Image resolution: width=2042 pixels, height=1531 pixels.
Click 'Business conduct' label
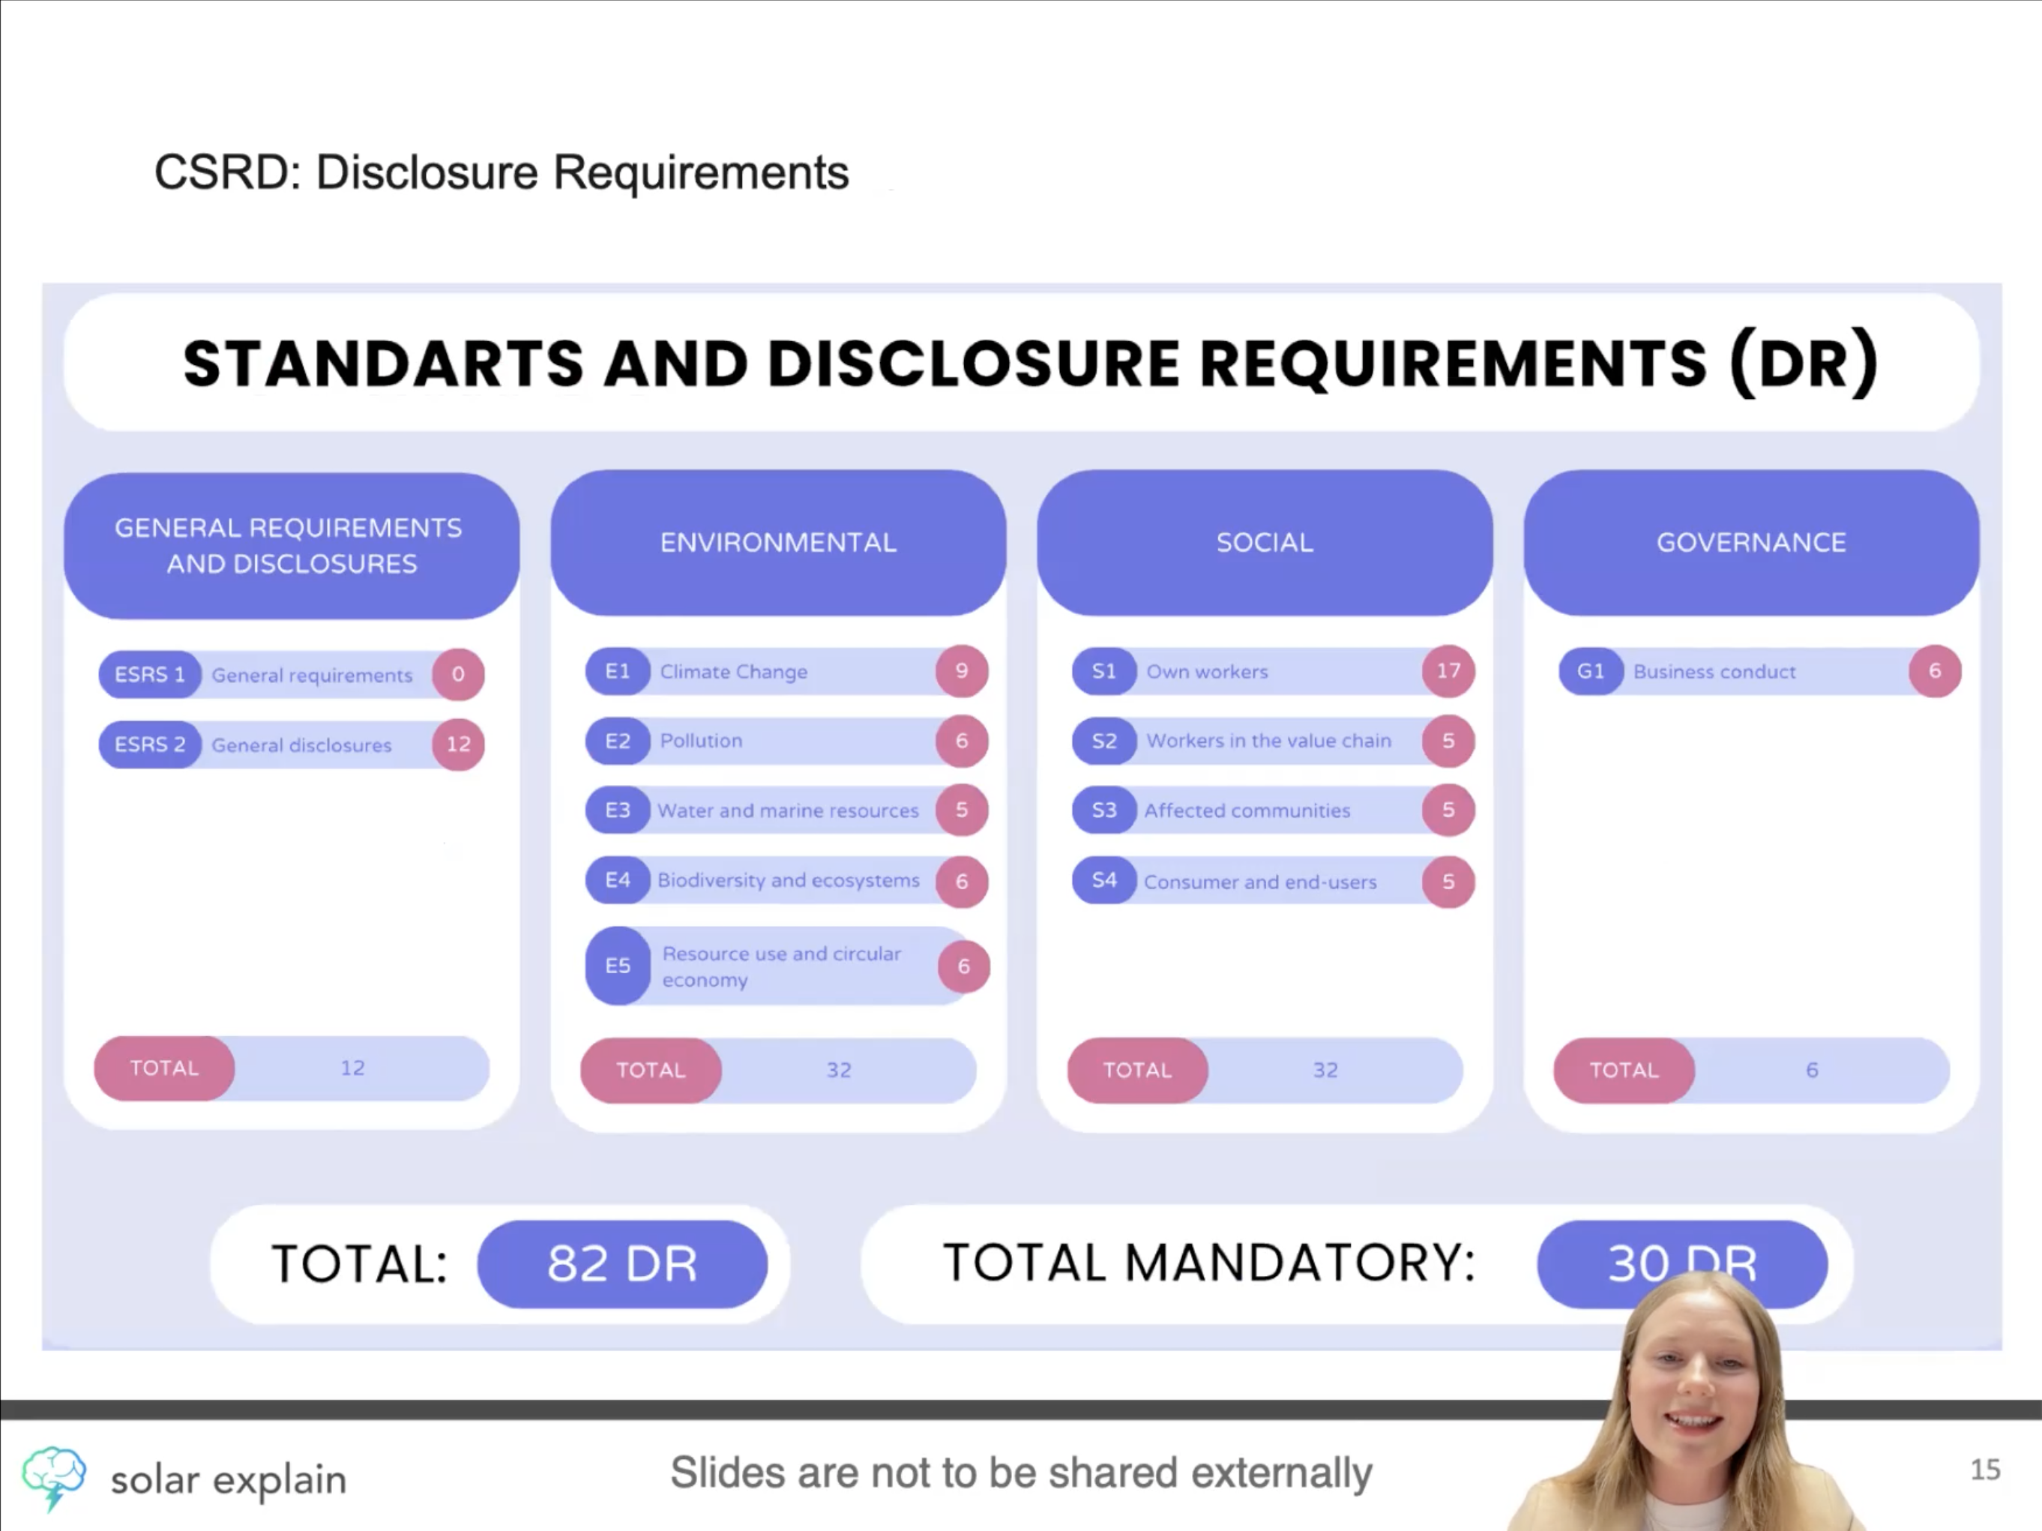pyautogui.click(x=1714, y=673)
